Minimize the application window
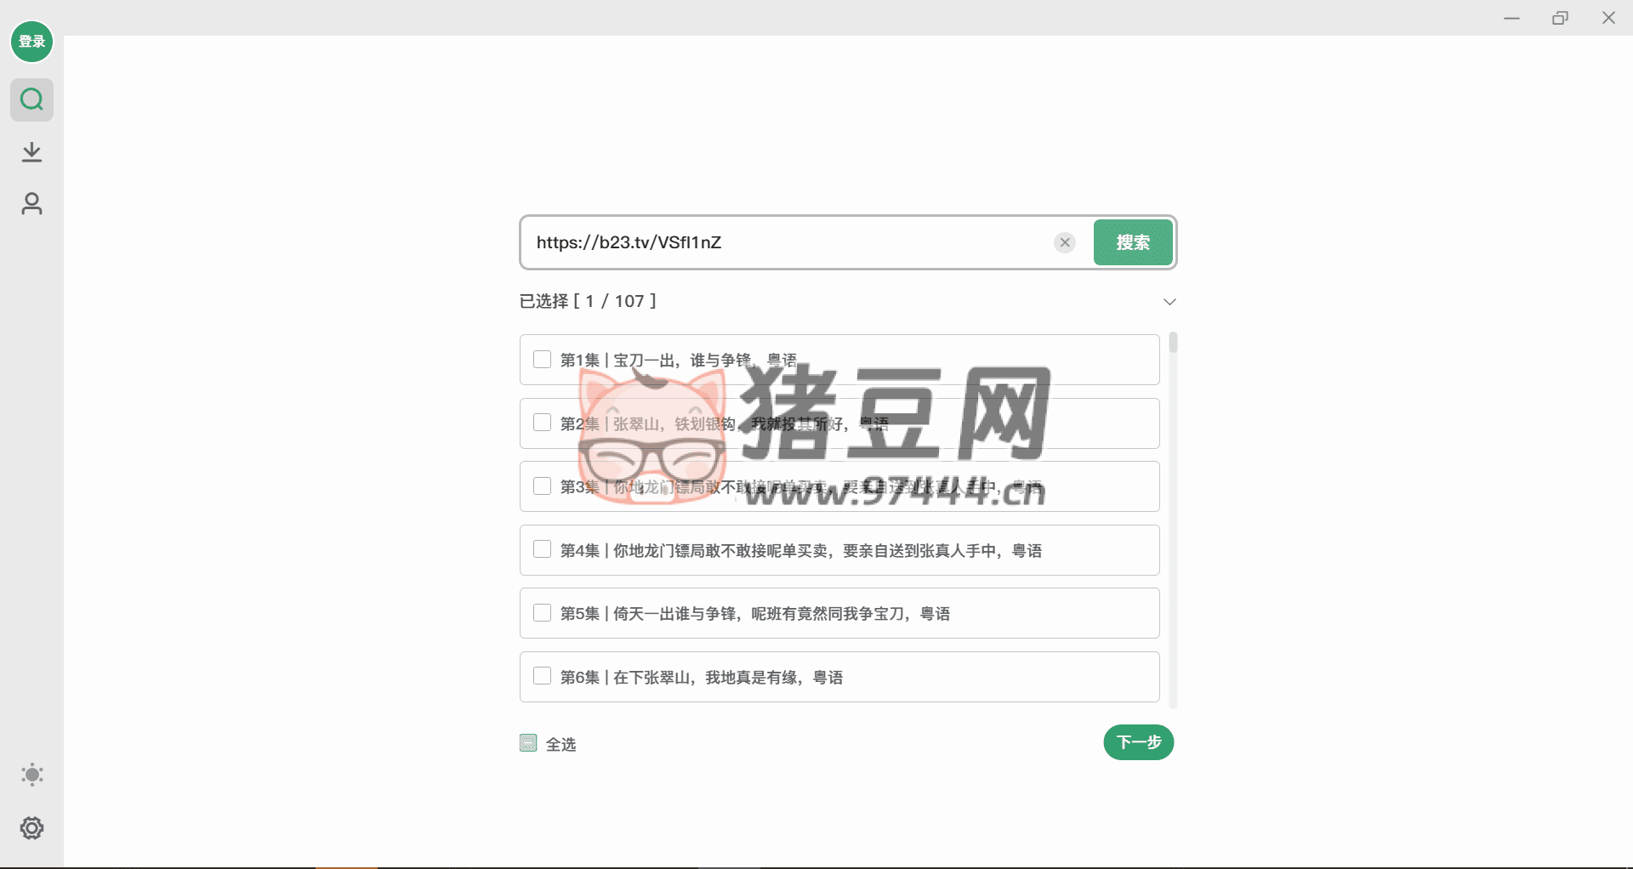The image size is (1633, 869). pos(1511,18)
